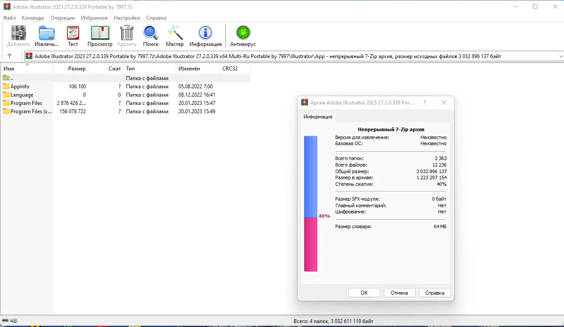
Task: Click the "?" help button in dialog title bar
Action: coord(424,102)
